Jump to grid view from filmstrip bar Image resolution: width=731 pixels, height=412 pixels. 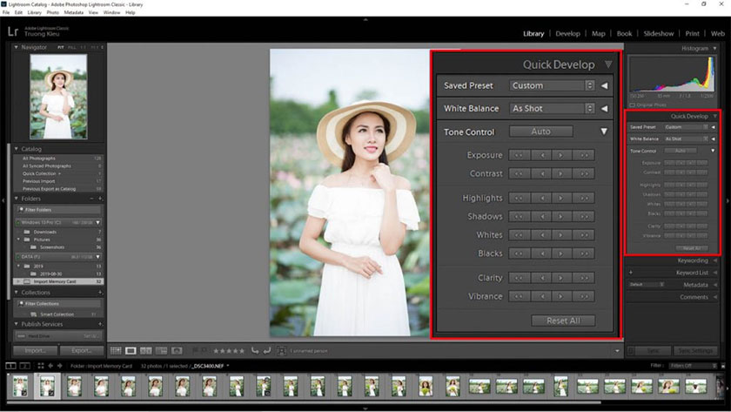coord(41,366)
